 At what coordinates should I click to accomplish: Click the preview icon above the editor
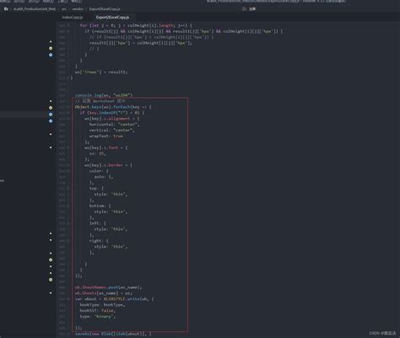click(244, 9)
